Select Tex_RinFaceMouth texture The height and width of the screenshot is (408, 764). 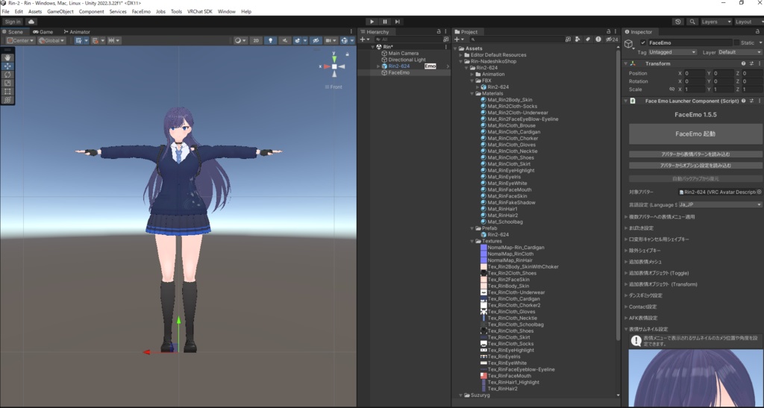[x=509, y=376]
